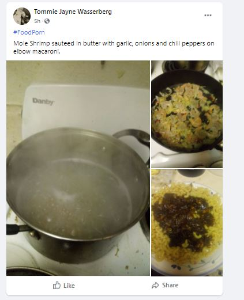Open Tommie Jayne Wasserberg's profile picture

click(x=22, y=16)
